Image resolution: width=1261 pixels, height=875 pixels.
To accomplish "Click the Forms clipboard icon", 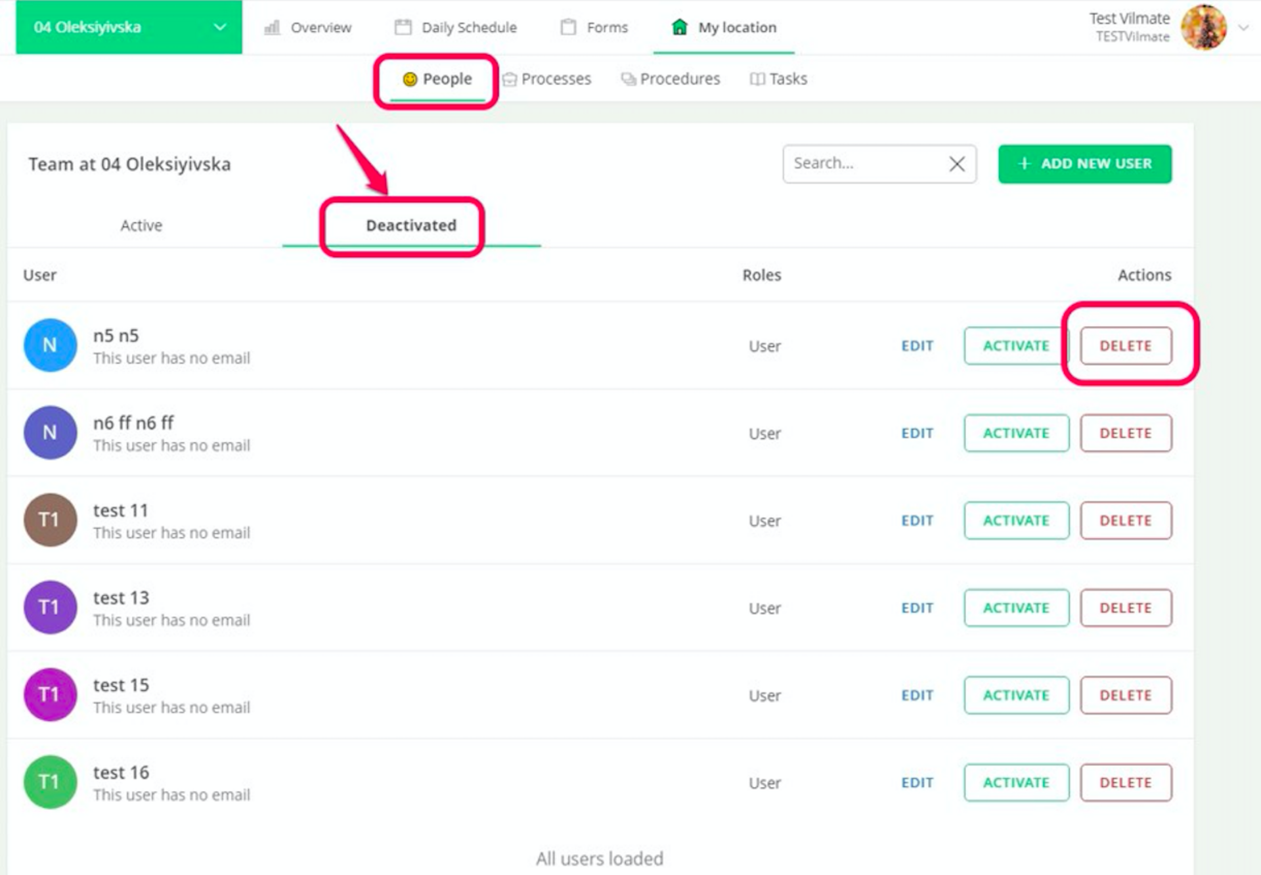I will [x=568, y=28].
